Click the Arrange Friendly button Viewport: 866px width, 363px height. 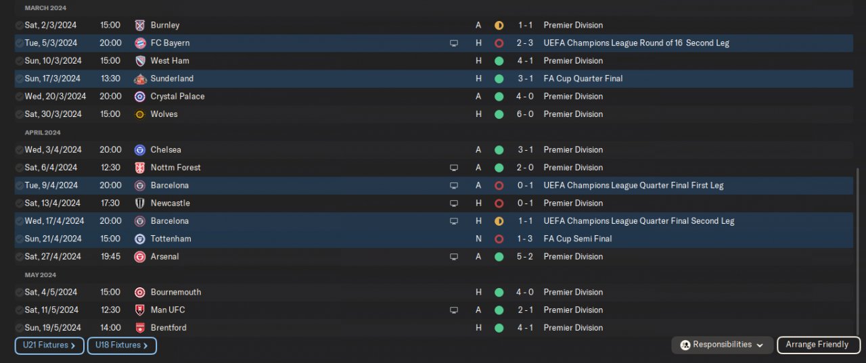pyautogui.click(x=817, y=345)
